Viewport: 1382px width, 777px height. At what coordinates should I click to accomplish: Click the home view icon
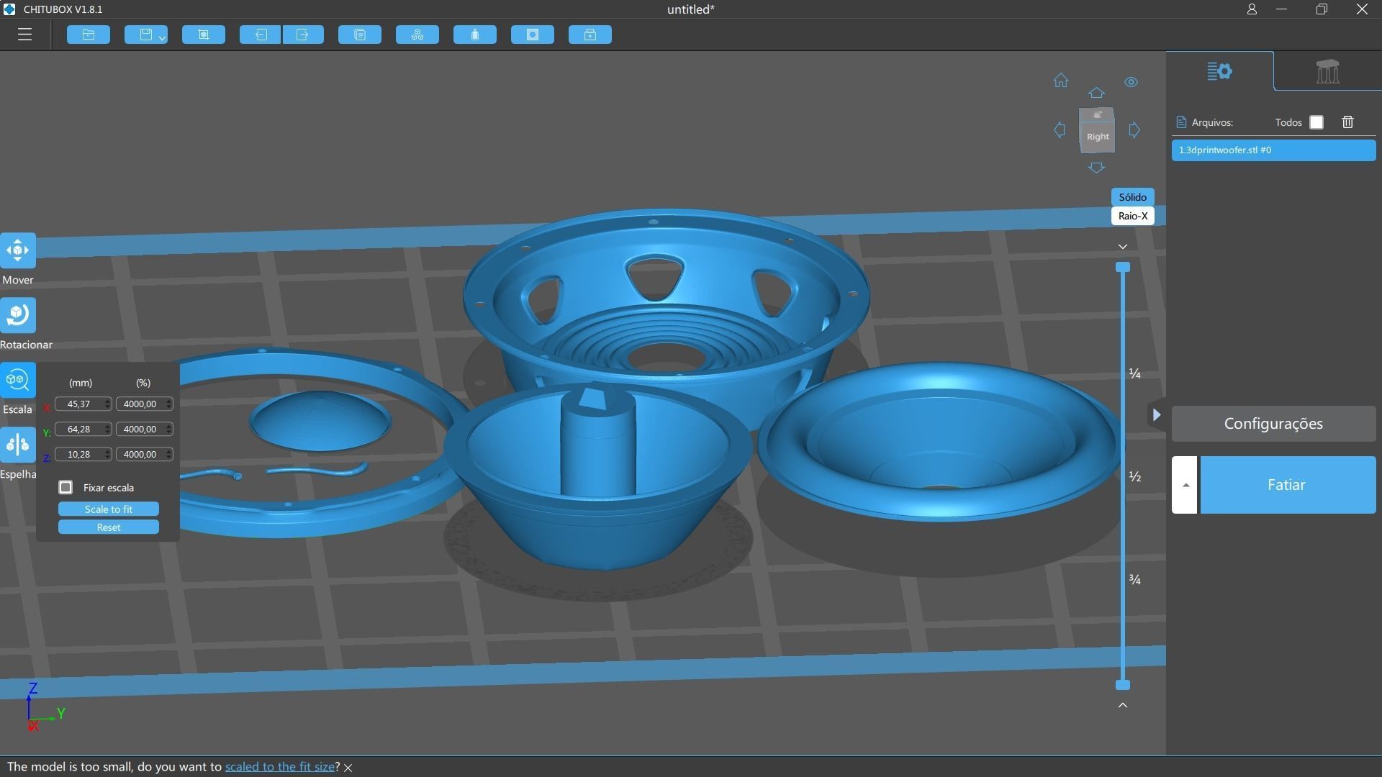point(1060,81)
